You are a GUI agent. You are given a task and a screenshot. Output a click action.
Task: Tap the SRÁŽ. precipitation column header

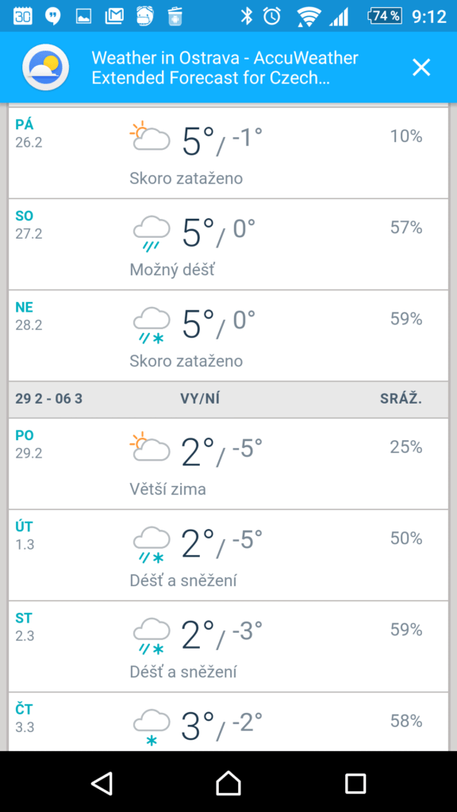click(x=401, y=399)
